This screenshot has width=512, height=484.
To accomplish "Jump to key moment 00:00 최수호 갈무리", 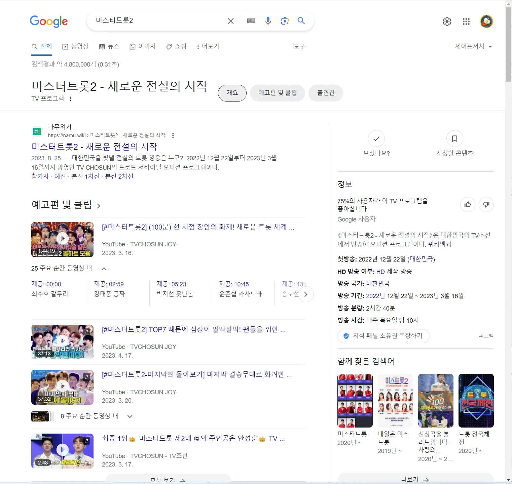I will 50,289.
